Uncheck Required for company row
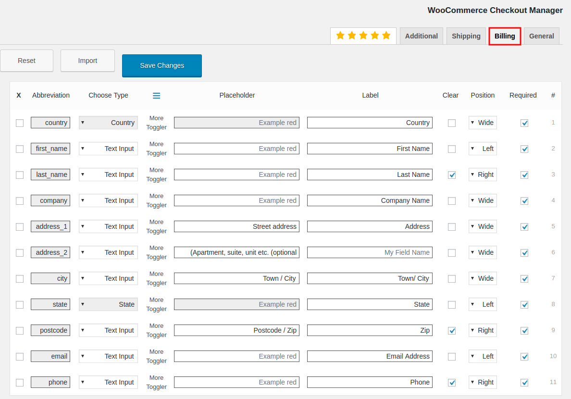This screenshot has height=399, width=571. 524,201
